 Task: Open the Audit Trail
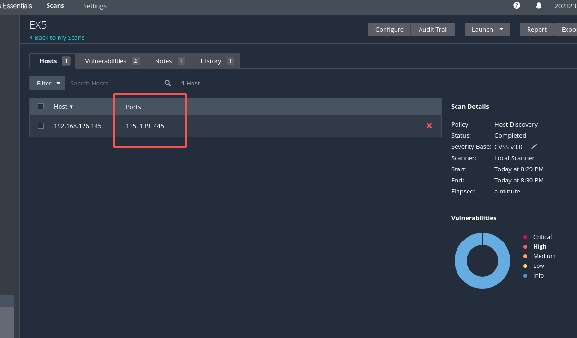[433, 29]
